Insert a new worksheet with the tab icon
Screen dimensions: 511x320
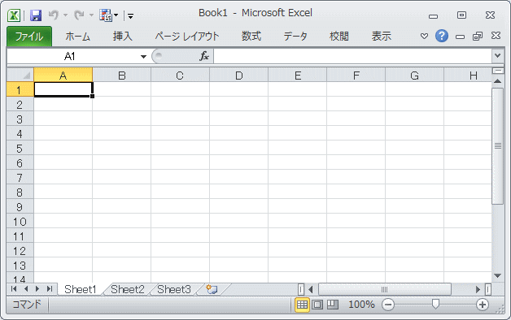click(x=212, y=289)
